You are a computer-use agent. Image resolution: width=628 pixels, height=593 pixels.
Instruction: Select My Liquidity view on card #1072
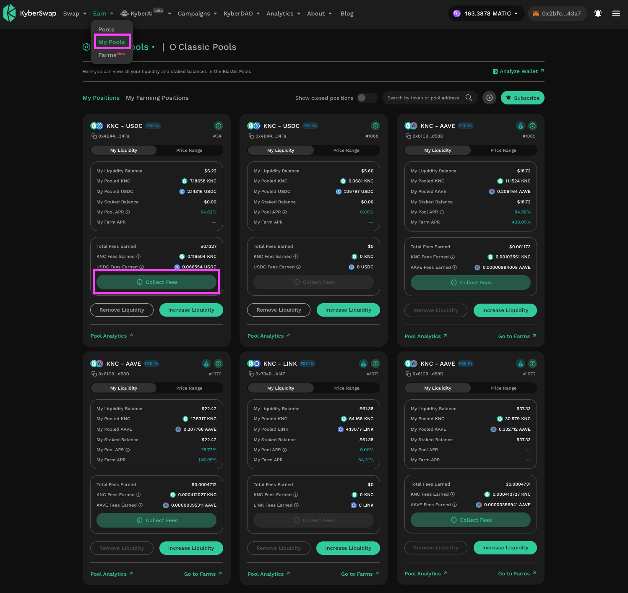(x=438, y=388)
